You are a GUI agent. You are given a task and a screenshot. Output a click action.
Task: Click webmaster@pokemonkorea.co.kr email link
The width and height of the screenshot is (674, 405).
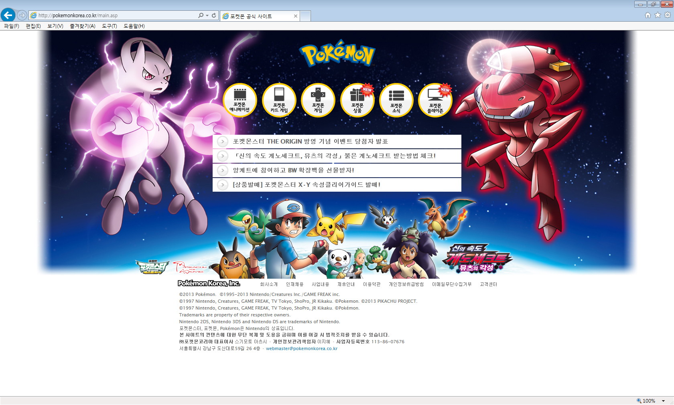pos(302,349)
